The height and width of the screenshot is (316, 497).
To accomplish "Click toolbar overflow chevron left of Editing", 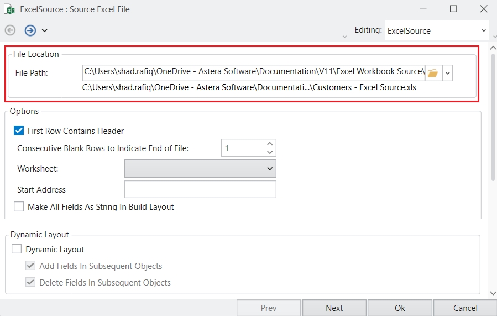I will pyautogui.click(x=344, y=36).
